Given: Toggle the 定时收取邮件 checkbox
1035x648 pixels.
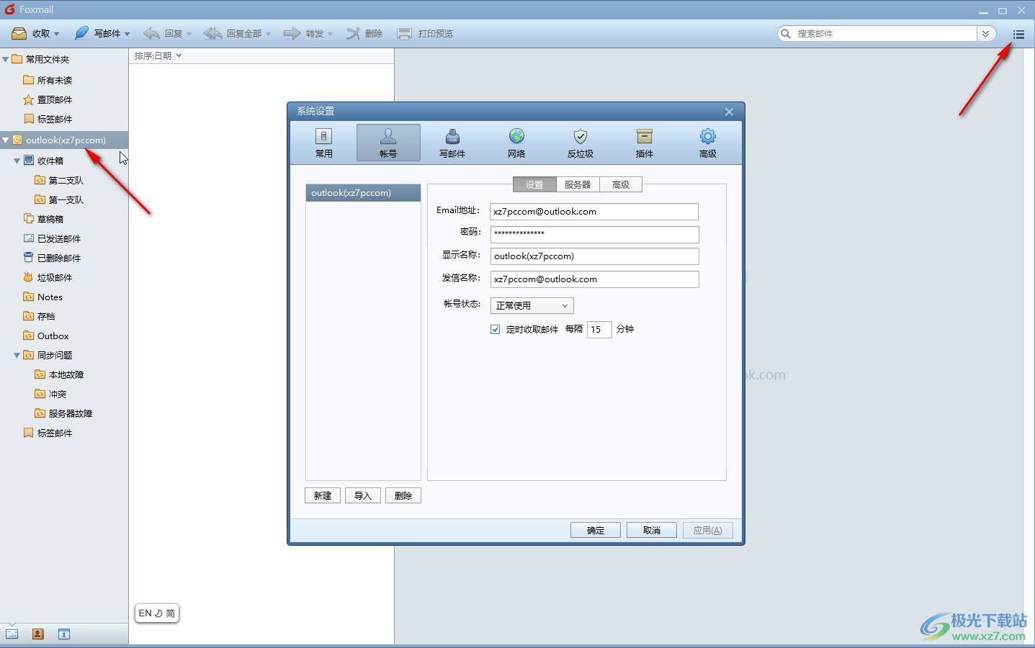Looking at the screenshot, I should click(x=496, y=329).
